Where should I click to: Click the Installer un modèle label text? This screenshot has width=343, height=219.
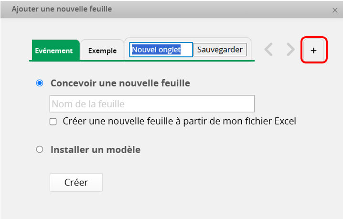[x=95, y=150]
